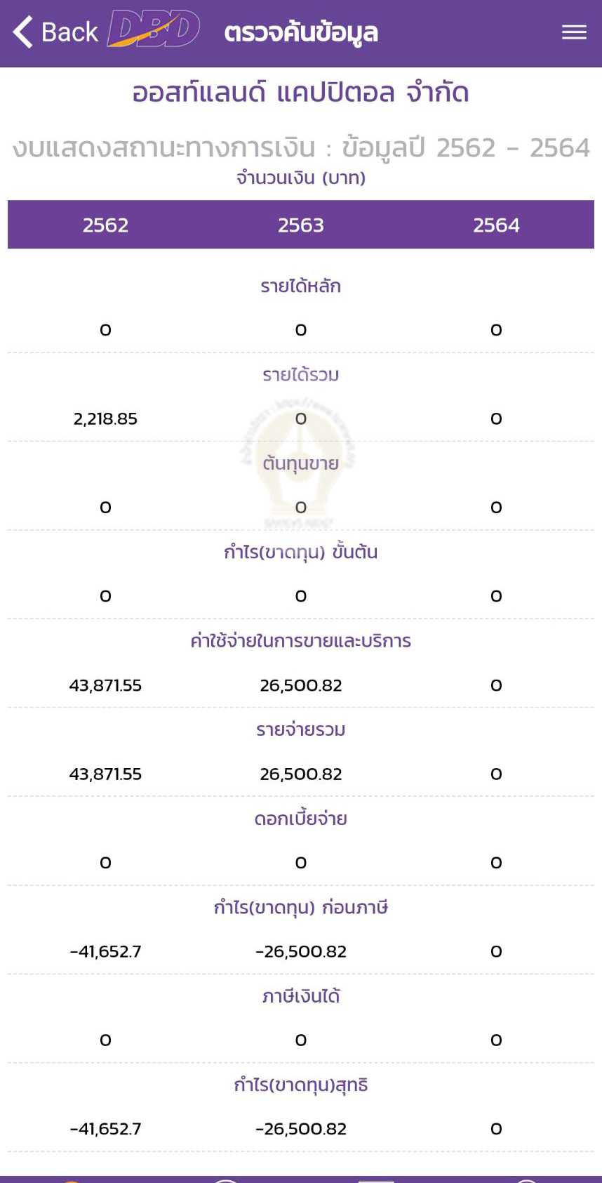Click the company name ออสท์แลนด์ แคปปิตอล จำกัด
Image resolution: width=602 pixels, height=1183 pixels.
pos(301,93)
